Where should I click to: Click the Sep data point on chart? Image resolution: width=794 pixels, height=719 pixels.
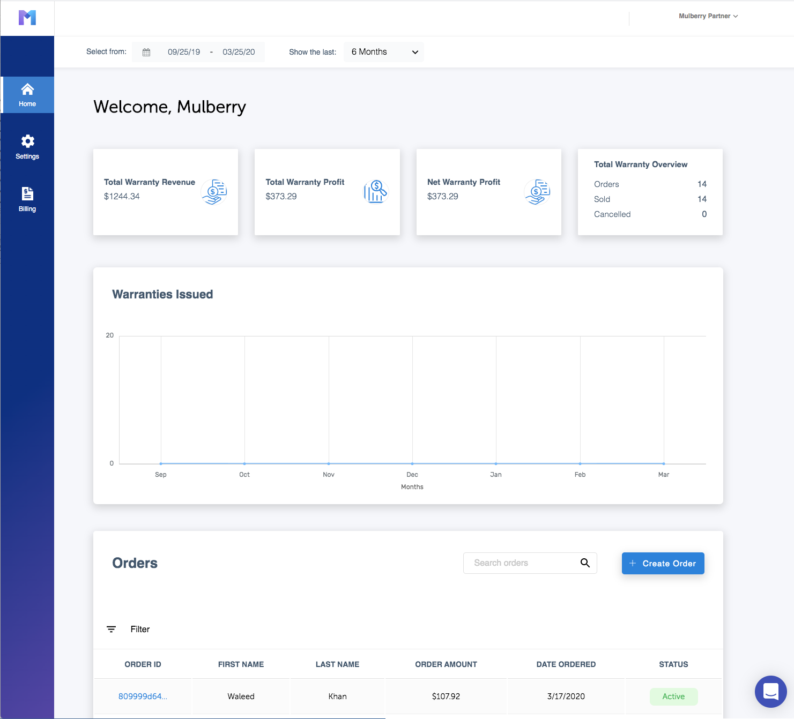(x=161, y=463)
